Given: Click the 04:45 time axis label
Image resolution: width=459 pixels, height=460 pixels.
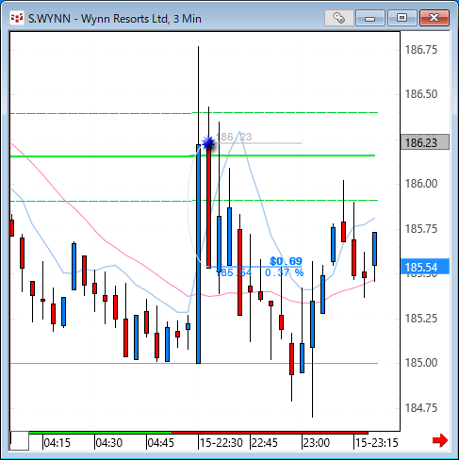Looking at the screenshot, I should 160,443.
